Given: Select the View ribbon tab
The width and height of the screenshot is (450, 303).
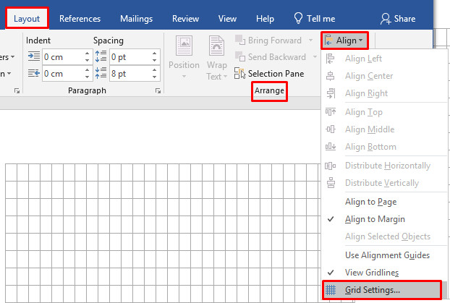Looking at the screenshot, I should [227, 19].
